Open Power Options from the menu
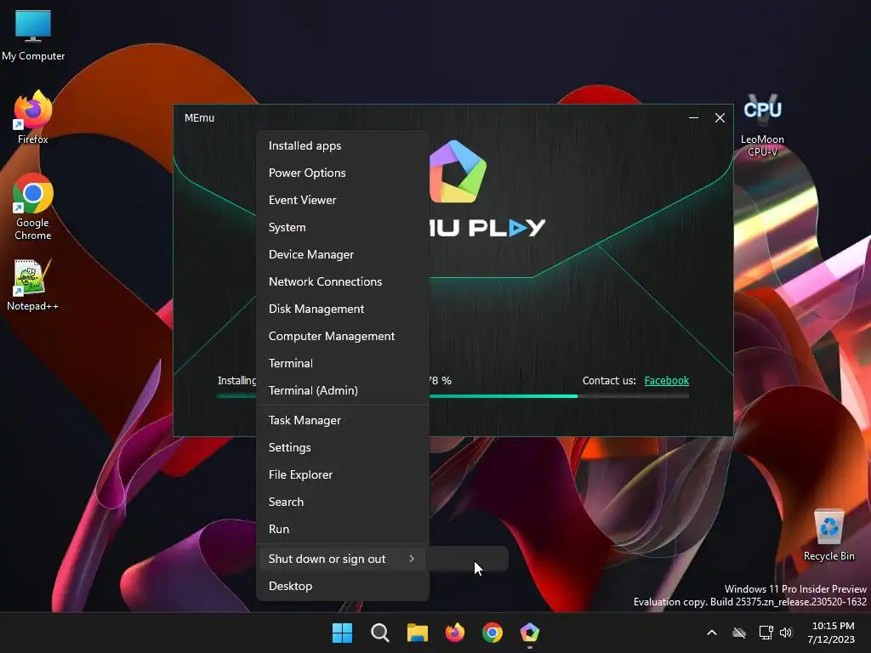 342,173
